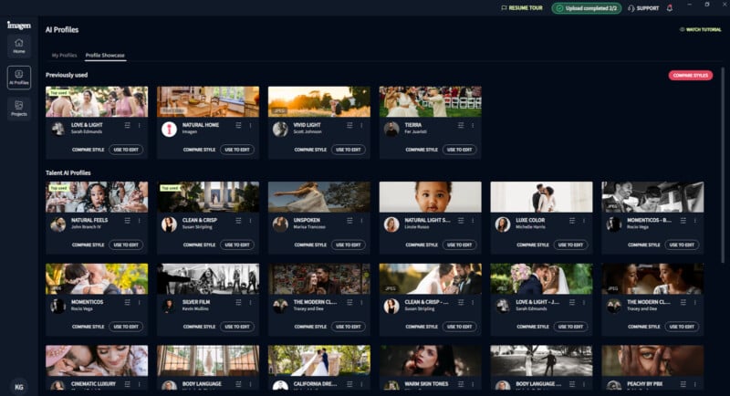Click the Upload completed status indicator

tap(586, 8)
